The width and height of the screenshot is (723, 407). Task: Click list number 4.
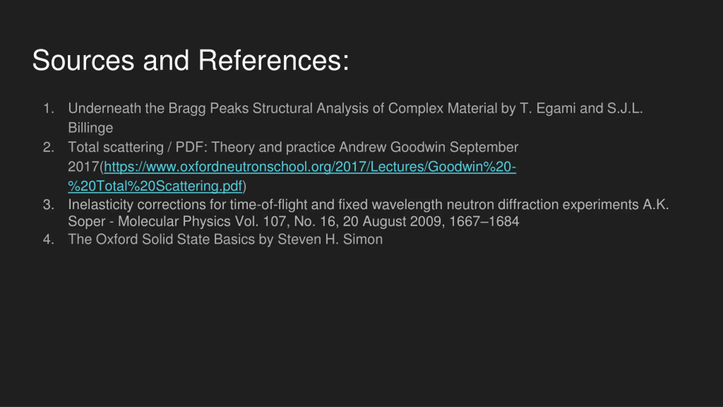pos(49,239)
